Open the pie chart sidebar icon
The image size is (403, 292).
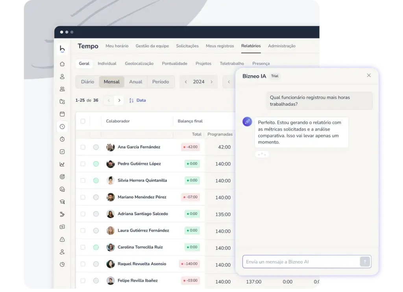click(x=62, y=264)
